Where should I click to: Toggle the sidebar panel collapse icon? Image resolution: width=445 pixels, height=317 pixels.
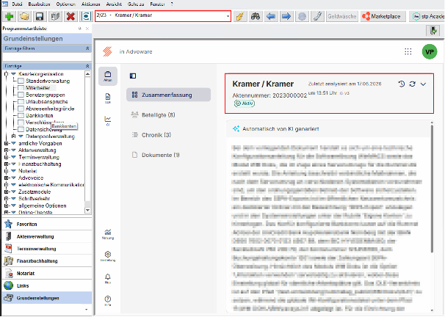pos(133,76)
